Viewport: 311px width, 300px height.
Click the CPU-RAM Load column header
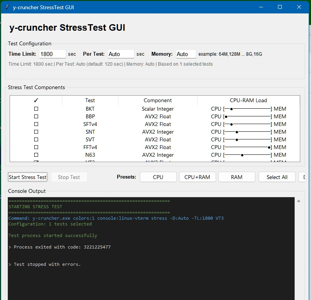[x=248, y=100]
